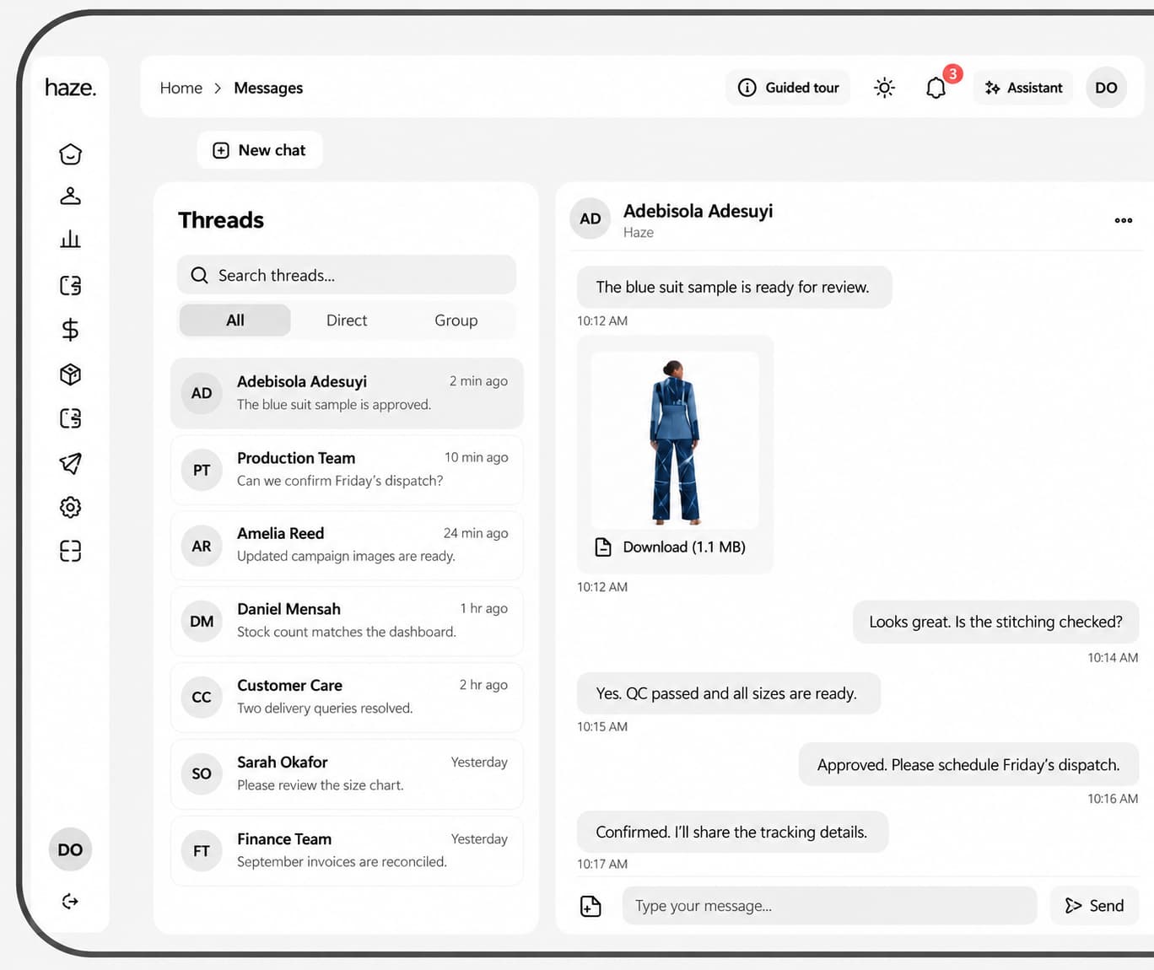The image size is (1154, 970).
Task: Open the Adebisola Adesuyi thread
Action: tap(347, 393)
